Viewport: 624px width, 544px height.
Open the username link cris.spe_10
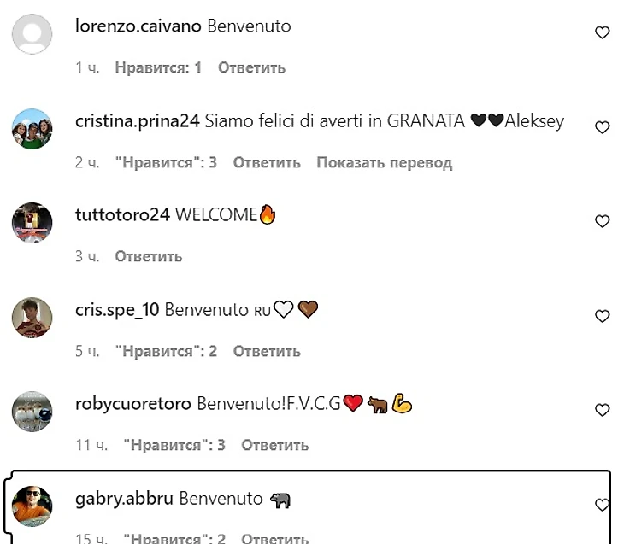(117, 310)
